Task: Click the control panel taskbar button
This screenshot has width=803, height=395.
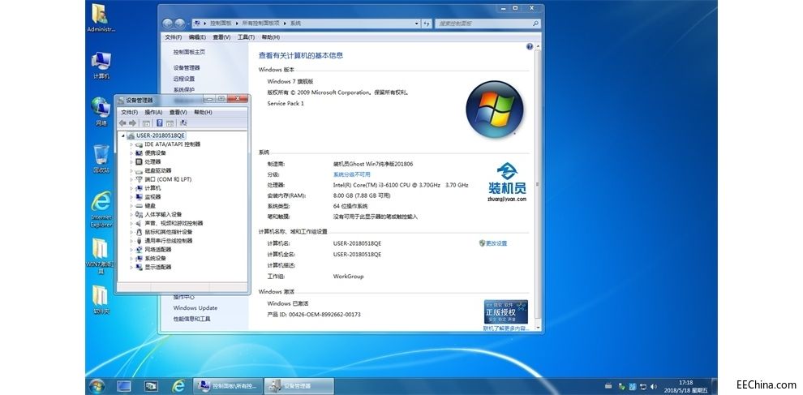Action: pos(229,386)
